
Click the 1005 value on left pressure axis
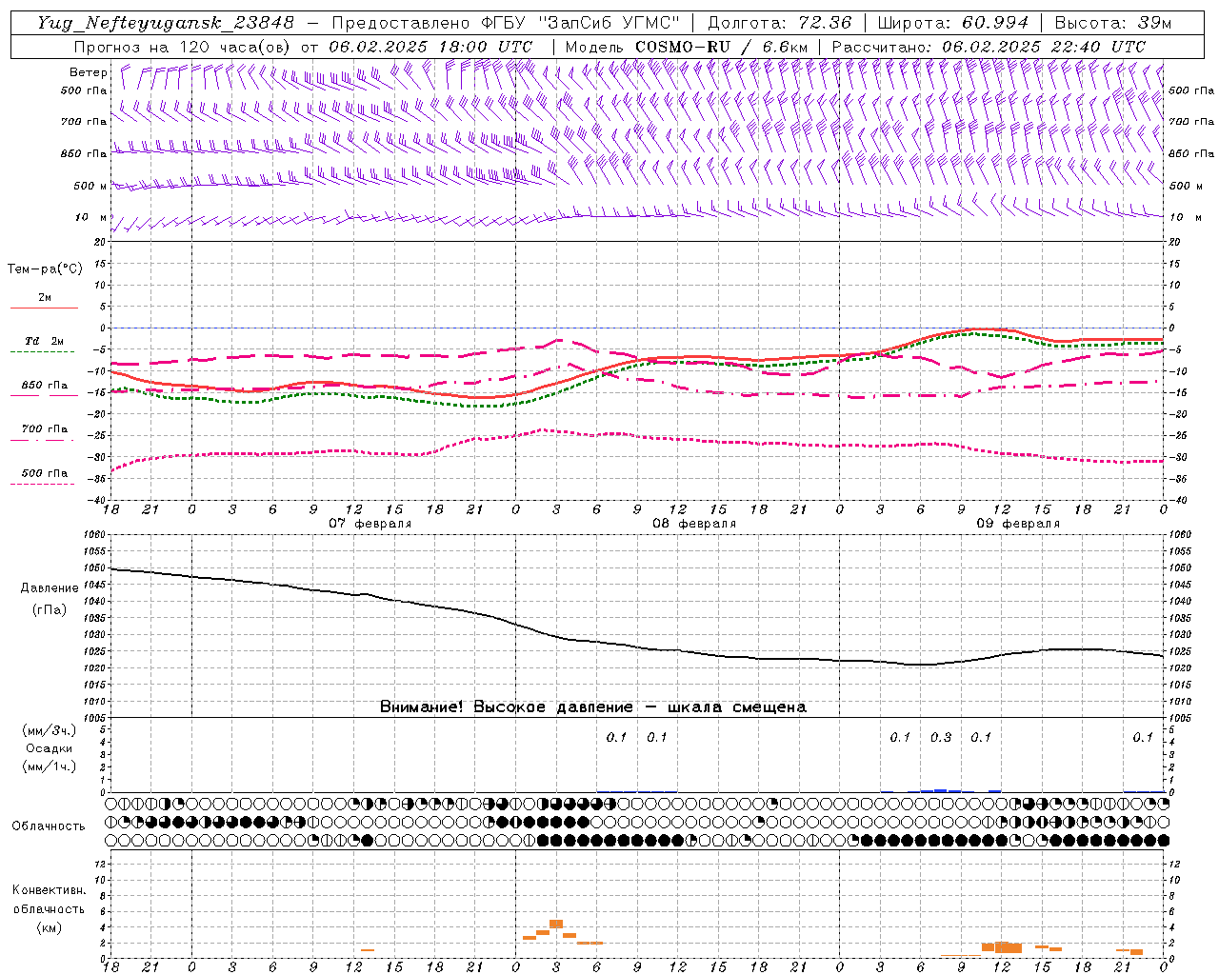tap(95, 717)
